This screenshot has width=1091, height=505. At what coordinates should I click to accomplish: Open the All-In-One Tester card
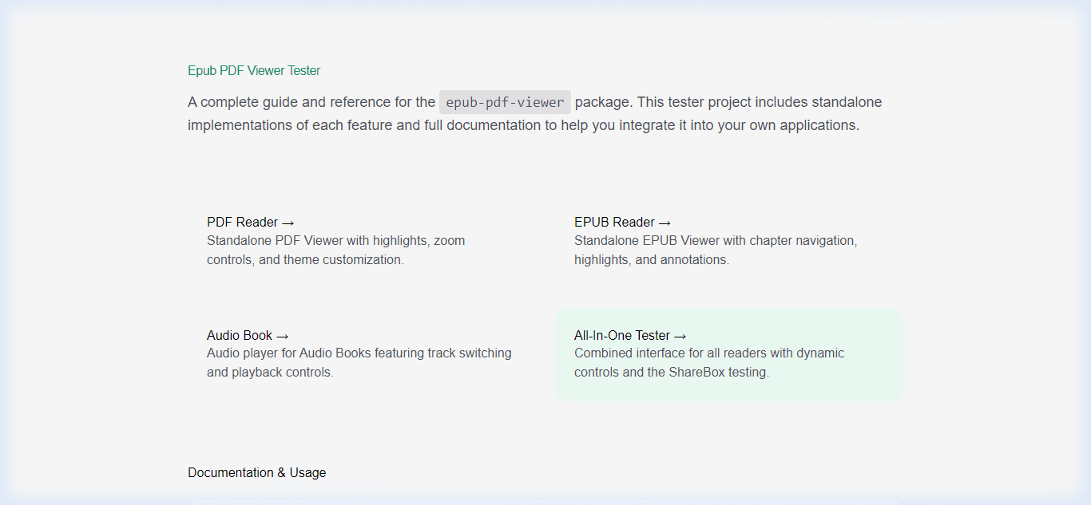729,354
